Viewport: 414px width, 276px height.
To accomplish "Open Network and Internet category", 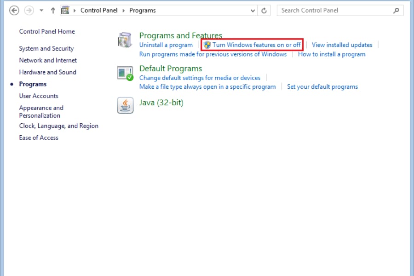I will pyautogui.click(x=48, y=60).
